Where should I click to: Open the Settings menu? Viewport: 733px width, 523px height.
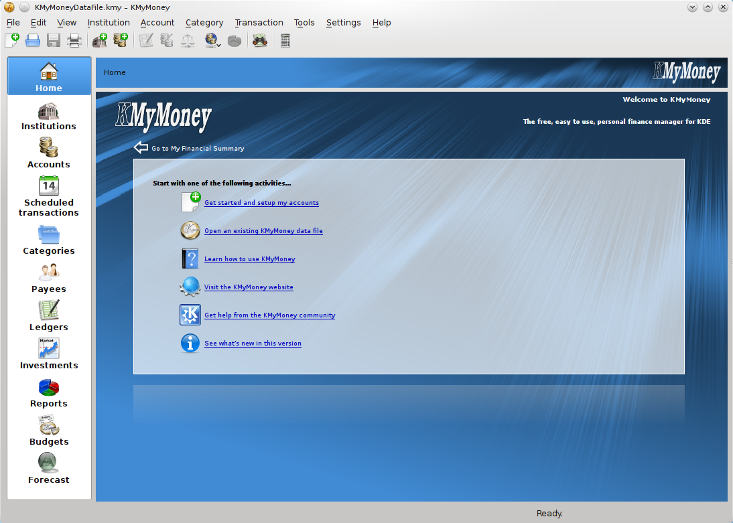click(343, 23)
